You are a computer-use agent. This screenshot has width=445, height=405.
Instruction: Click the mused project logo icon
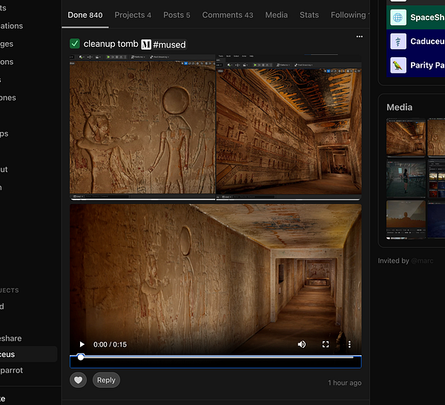pos(146,45)
